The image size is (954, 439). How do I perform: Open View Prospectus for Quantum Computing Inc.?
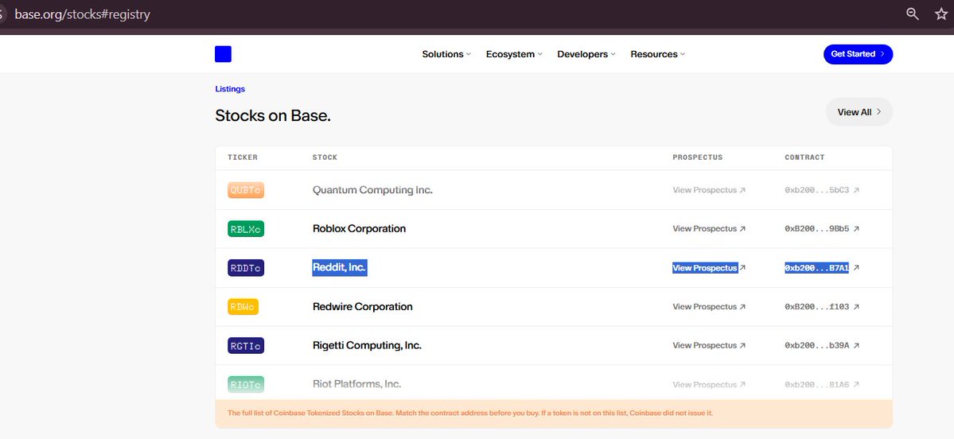[704, 190]
